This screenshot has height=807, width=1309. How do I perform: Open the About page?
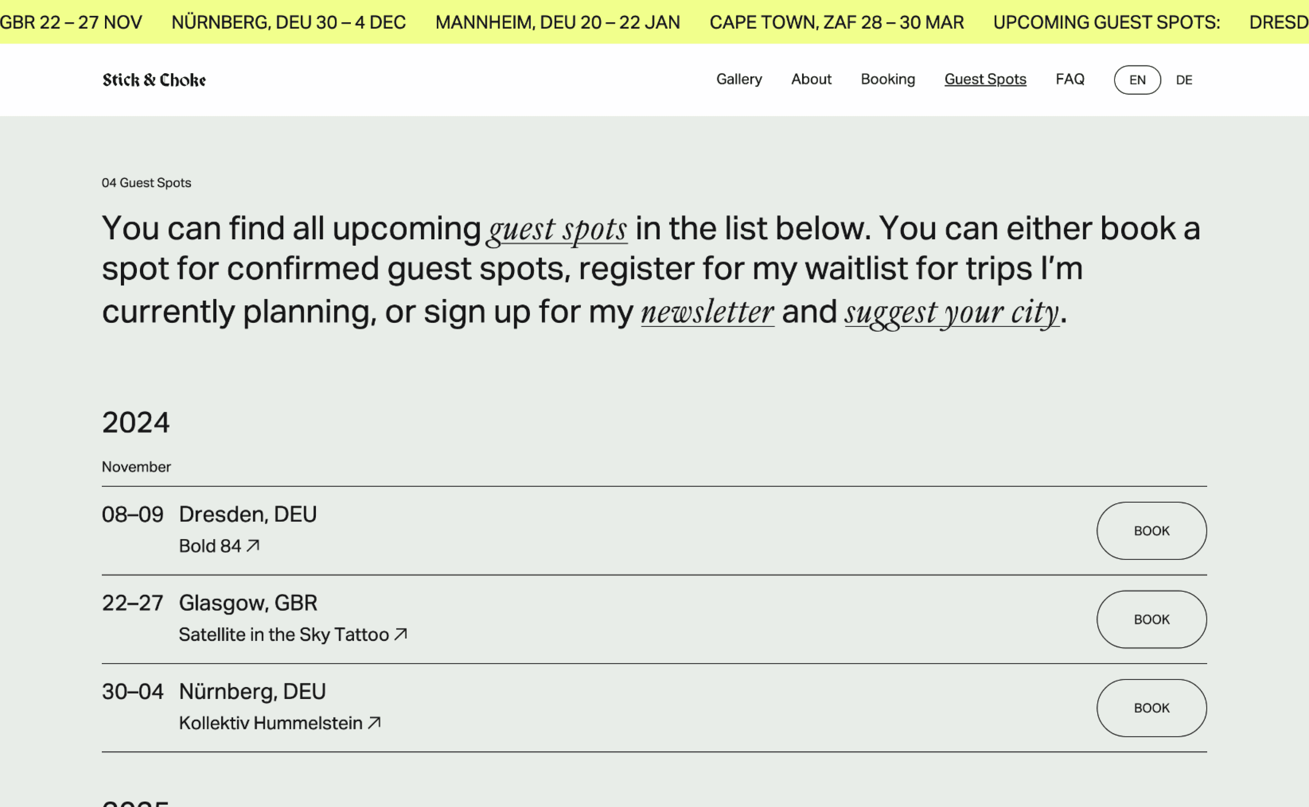click(x=811, y=79)
